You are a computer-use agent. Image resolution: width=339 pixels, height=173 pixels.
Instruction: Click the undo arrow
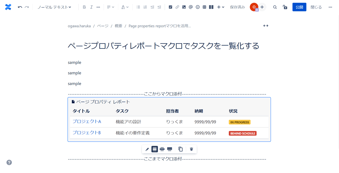(x=20, y=7)
